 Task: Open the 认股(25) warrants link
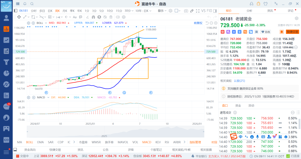tap(239, 81)
